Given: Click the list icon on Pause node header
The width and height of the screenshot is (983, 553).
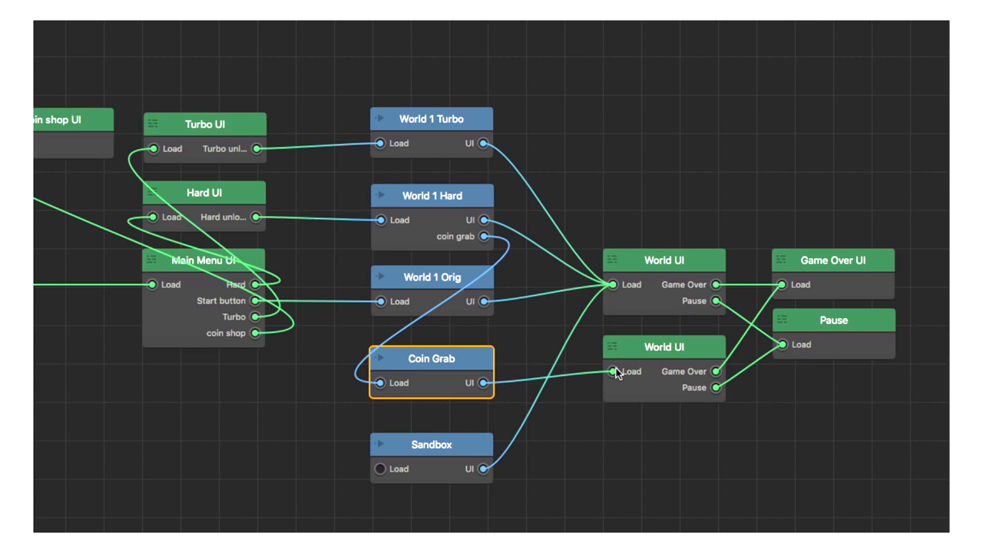Looking at the screenshot, I should point(782,320).
